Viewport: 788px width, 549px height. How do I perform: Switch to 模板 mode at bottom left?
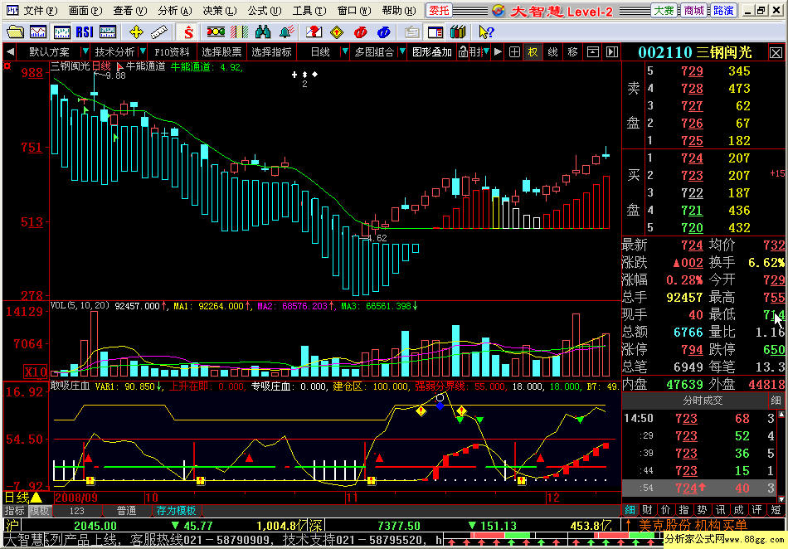pyautogui.click(x=39, y=511)
